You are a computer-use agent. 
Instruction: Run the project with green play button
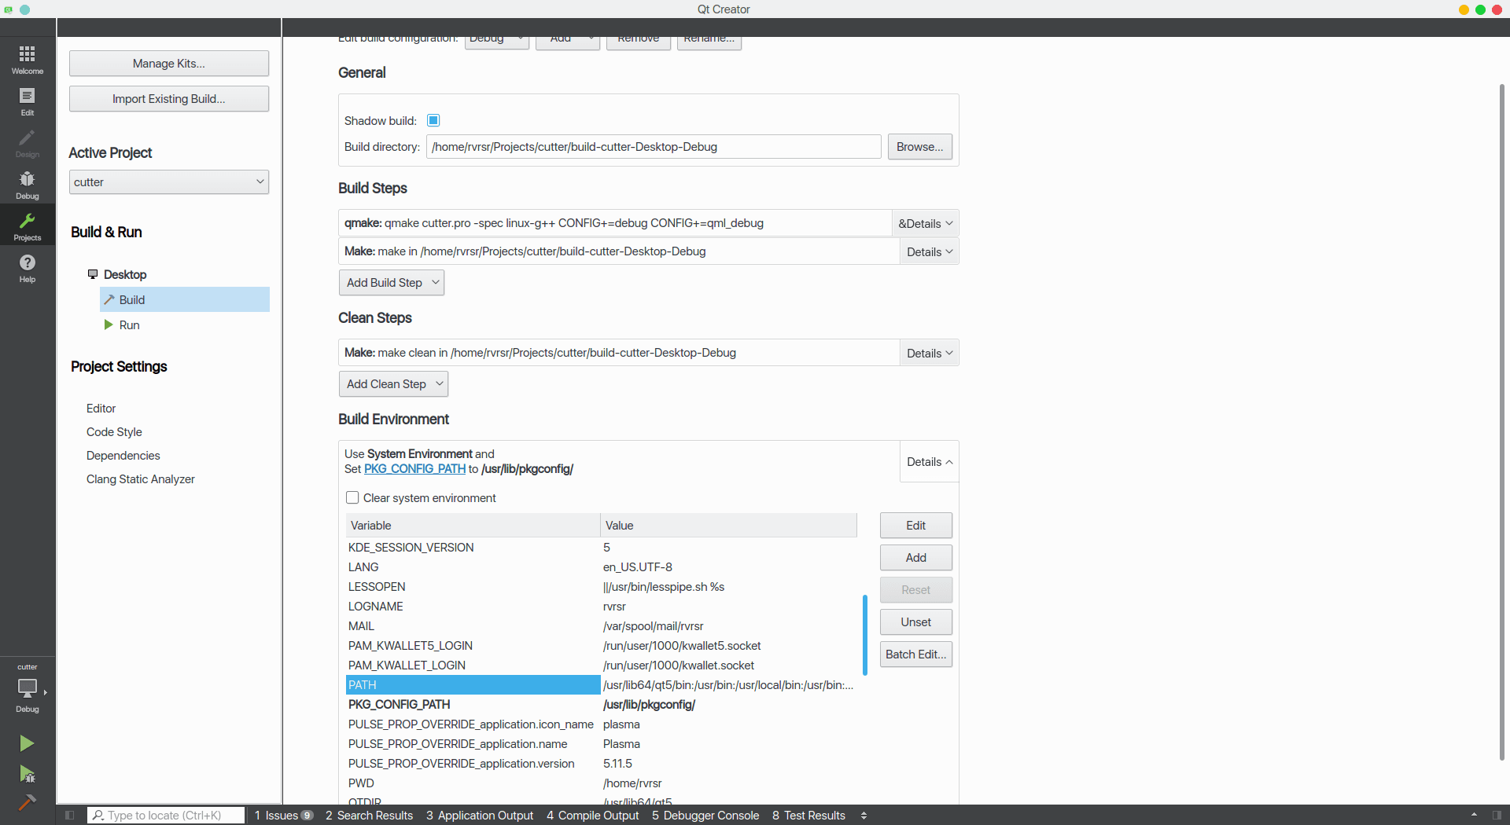27,743
